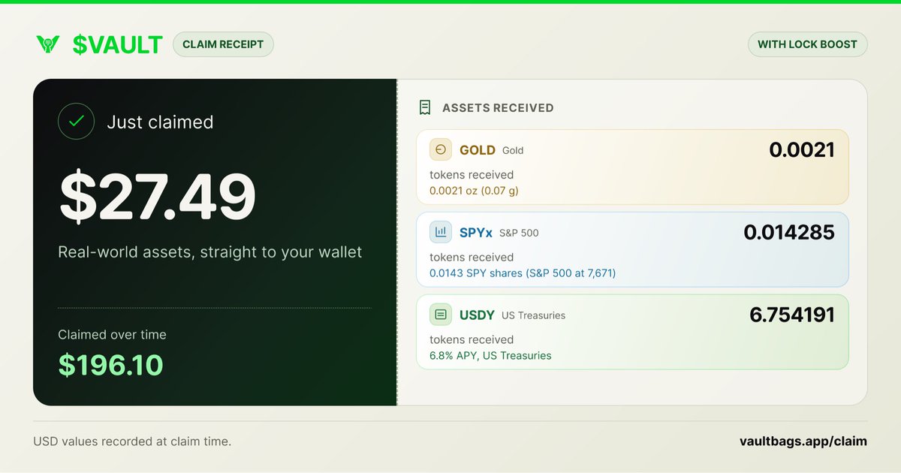Select the USDY amount 6.754191
The height and width of the screenshot is (473, 901).
point(792,315)
